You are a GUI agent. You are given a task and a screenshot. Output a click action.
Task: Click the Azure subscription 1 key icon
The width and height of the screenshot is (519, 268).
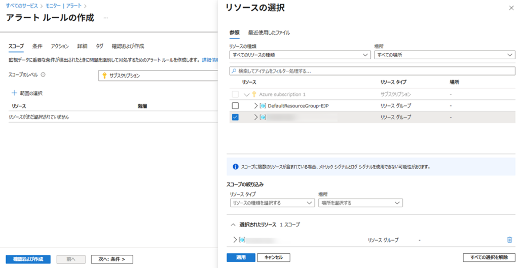pyautogui.click(x=254, y=94)
